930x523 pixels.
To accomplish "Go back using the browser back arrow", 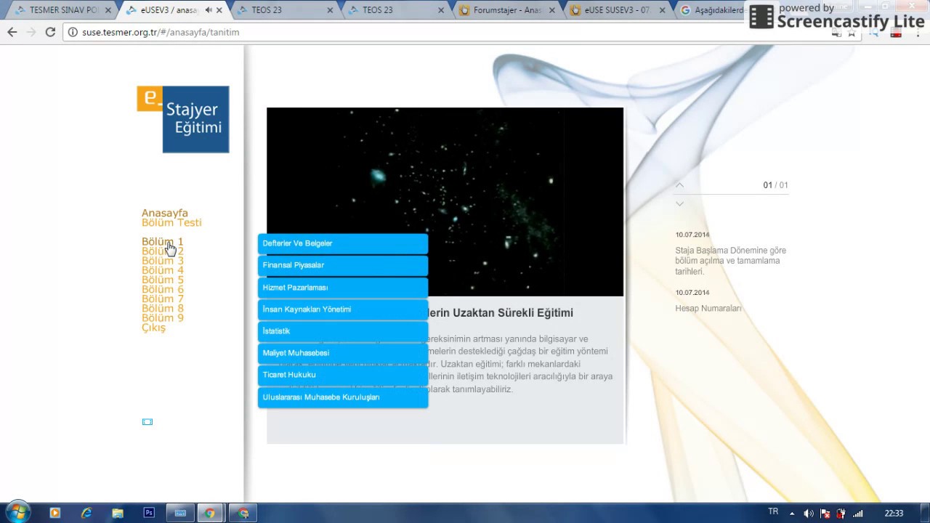I will 12,32.
